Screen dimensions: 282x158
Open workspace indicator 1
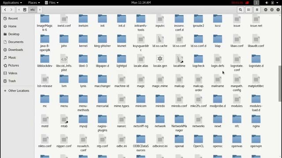256,3
